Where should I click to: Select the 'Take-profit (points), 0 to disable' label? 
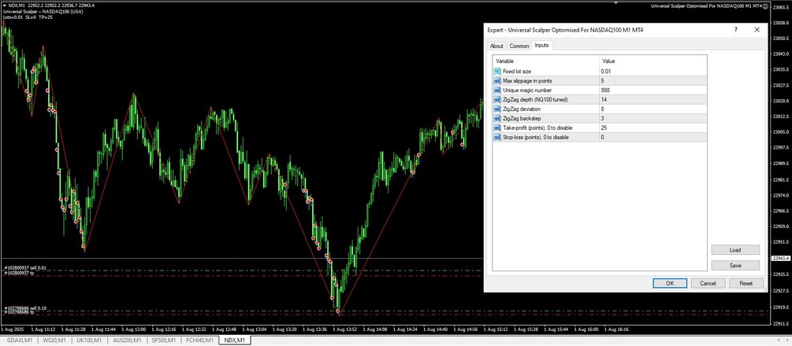[537, 127]
